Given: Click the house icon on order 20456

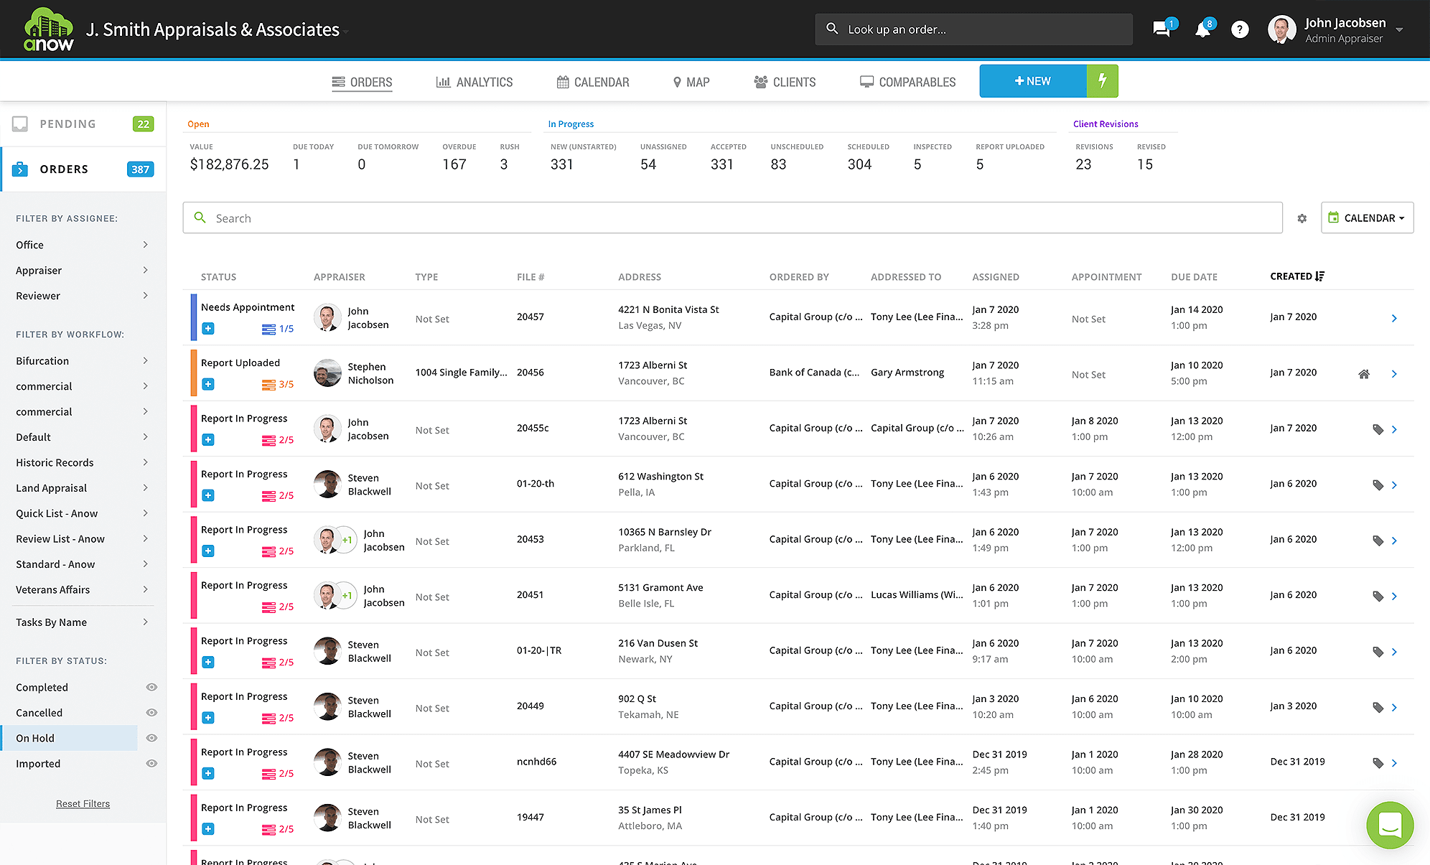Looking at the screenshot, I should [x=1364, y=374].
